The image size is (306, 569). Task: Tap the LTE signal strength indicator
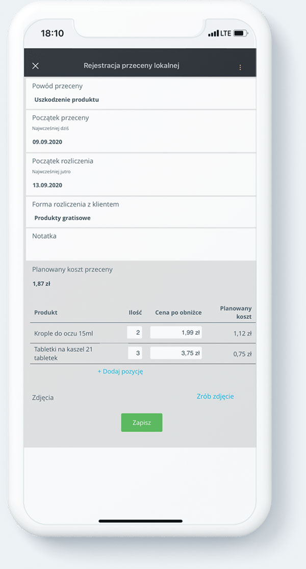point(219,33)
